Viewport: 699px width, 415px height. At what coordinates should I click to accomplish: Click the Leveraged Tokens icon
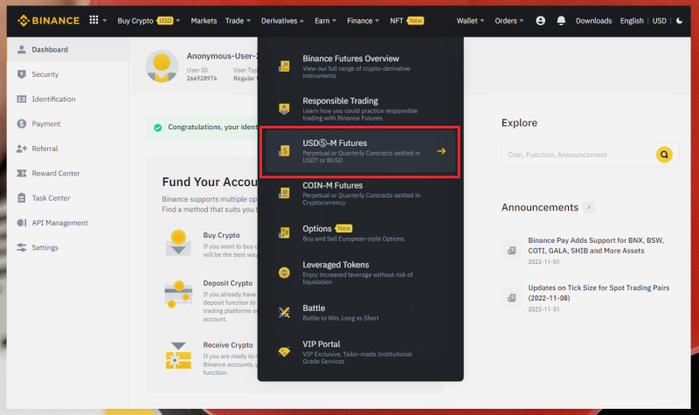[284, 273]
